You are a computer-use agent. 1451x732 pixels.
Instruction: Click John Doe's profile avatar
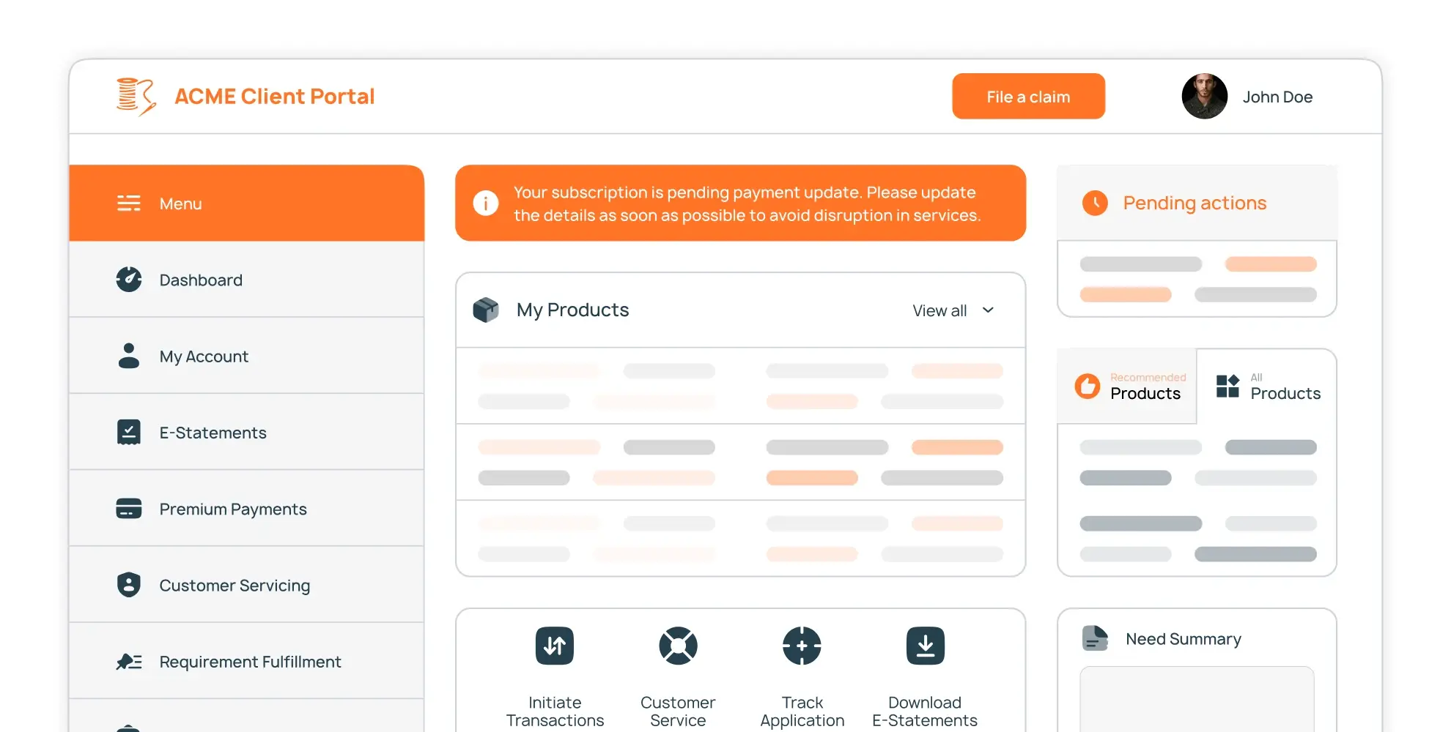click(1204, 96)
